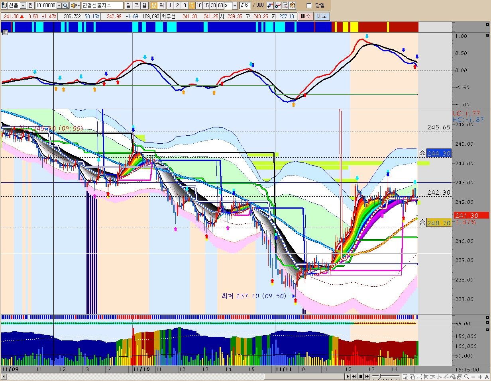The image size is (491, 381).
Task: Open the 선옵 market type dropdown
Action: (23, 6)
